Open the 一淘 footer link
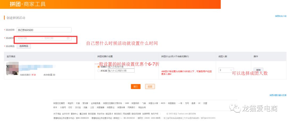This screenshot has width=287, height=121. tap(180, 103)
